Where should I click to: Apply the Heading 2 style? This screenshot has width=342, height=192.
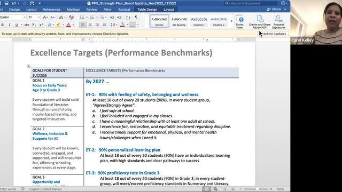point(219,21)
